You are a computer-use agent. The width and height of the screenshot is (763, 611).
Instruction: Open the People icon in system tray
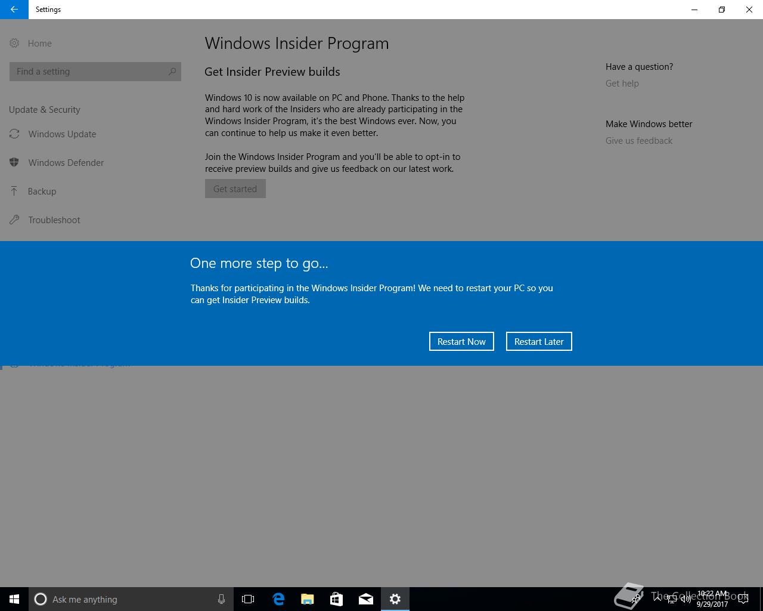(x=637, y=599)
